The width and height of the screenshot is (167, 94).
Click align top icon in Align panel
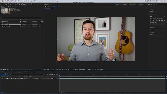click(x=159, y=20)
